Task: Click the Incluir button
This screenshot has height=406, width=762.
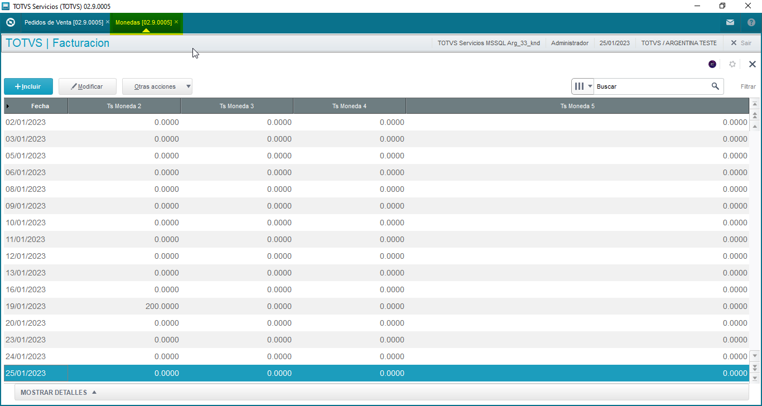Action: coord(28,86)
